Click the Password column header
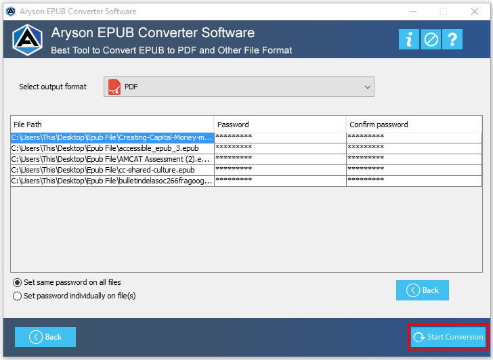Viewport: 493px width, 360px height. tap(280, 125)
